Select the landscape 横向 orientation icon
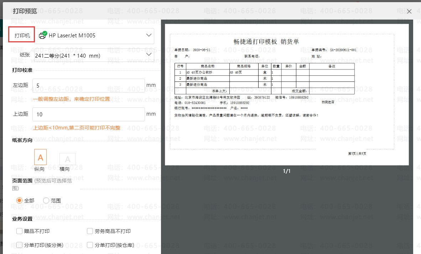 click(67, 159)
